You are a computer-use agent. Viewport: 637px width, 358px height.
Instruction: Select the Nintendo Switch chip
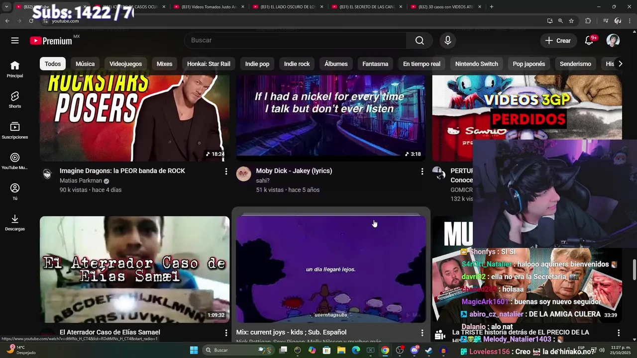click(476, 64)
